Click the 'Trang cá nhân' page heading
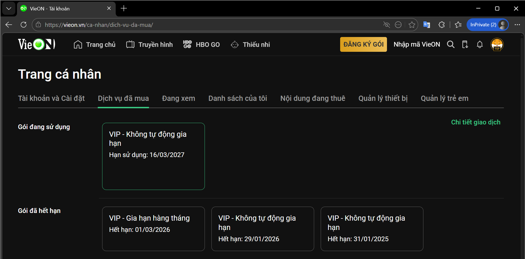 coord(60,74)
